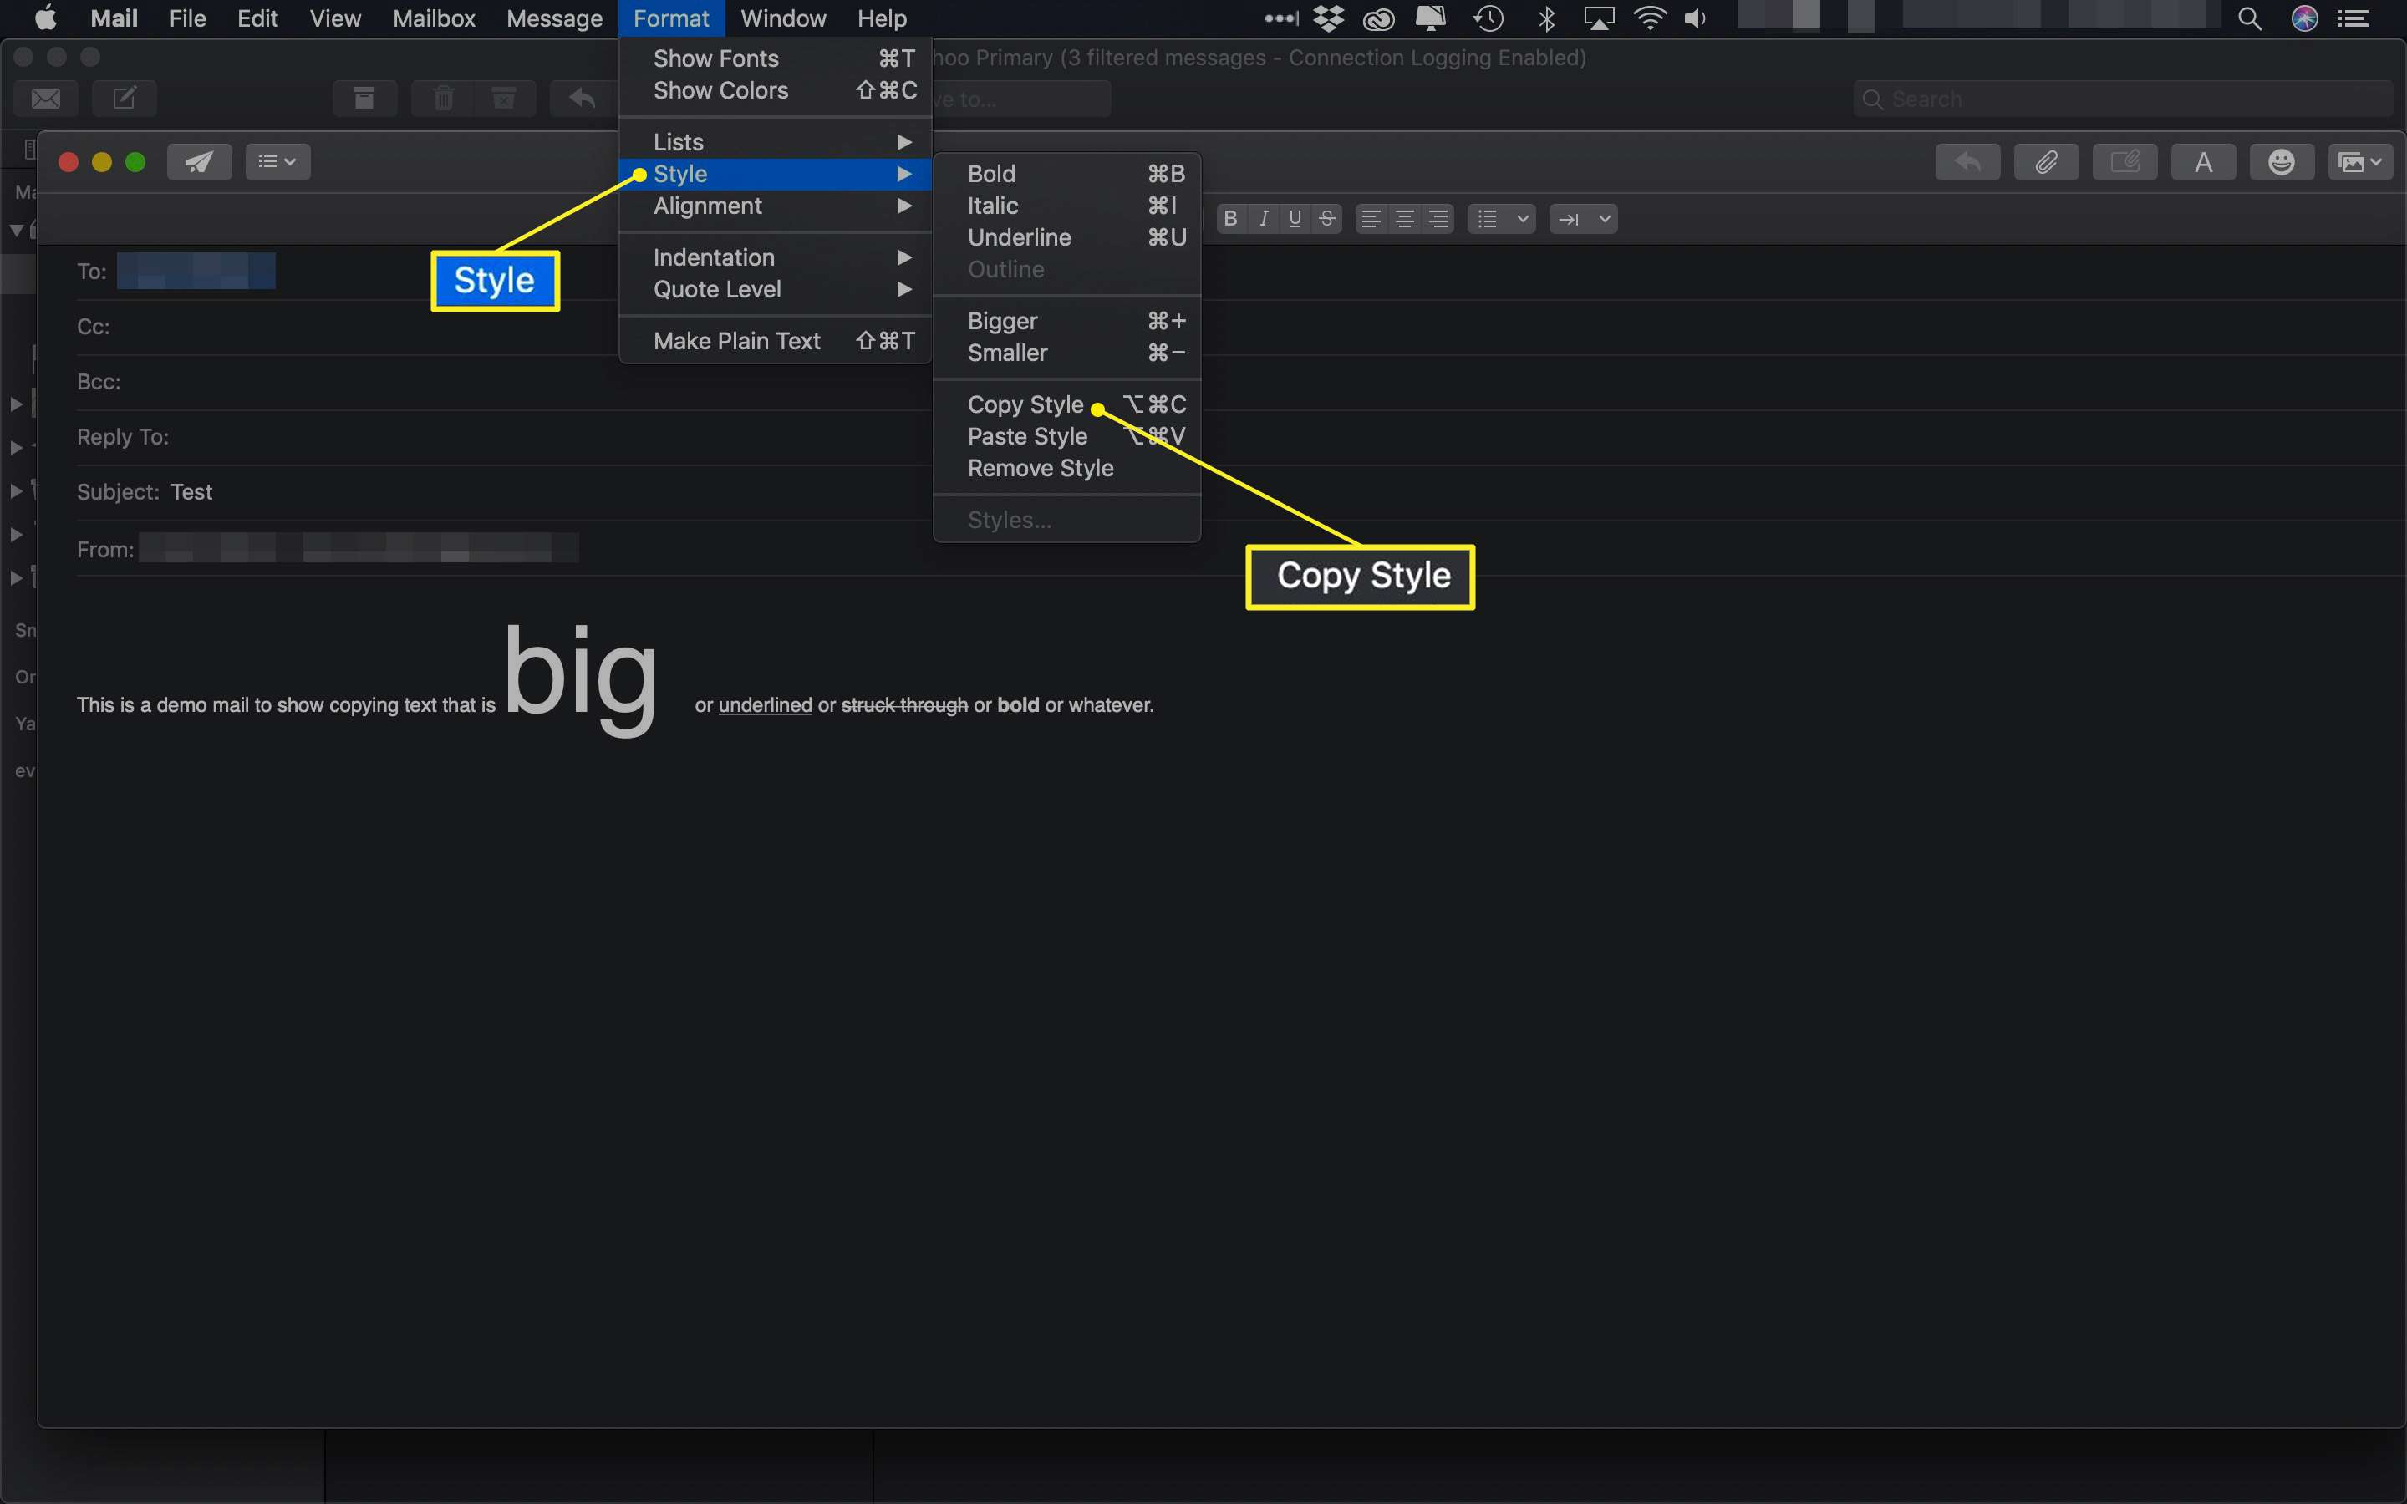This screenshot has width=2407, height=1504.
Task: Open the Message menu
Action: pos(554,18)
